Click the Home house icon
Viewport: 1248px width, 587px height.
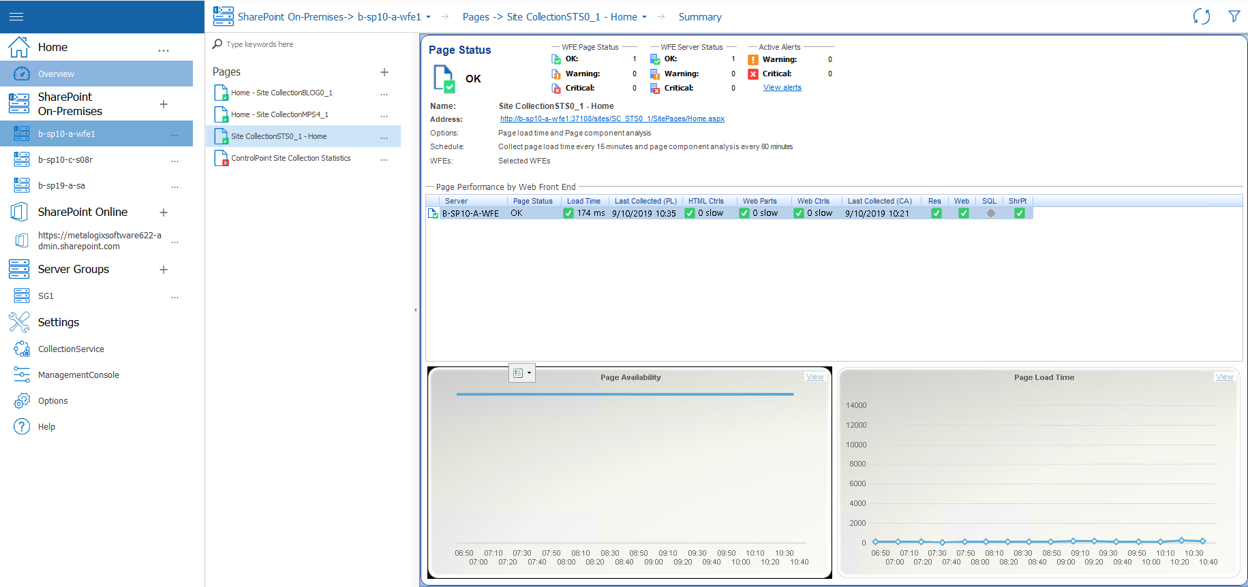tap(19, 47)
